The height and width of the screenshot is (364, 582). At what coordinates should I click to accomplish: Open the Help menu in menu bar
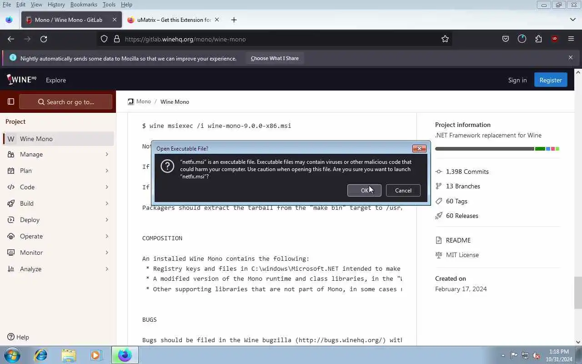coord(126,5)
